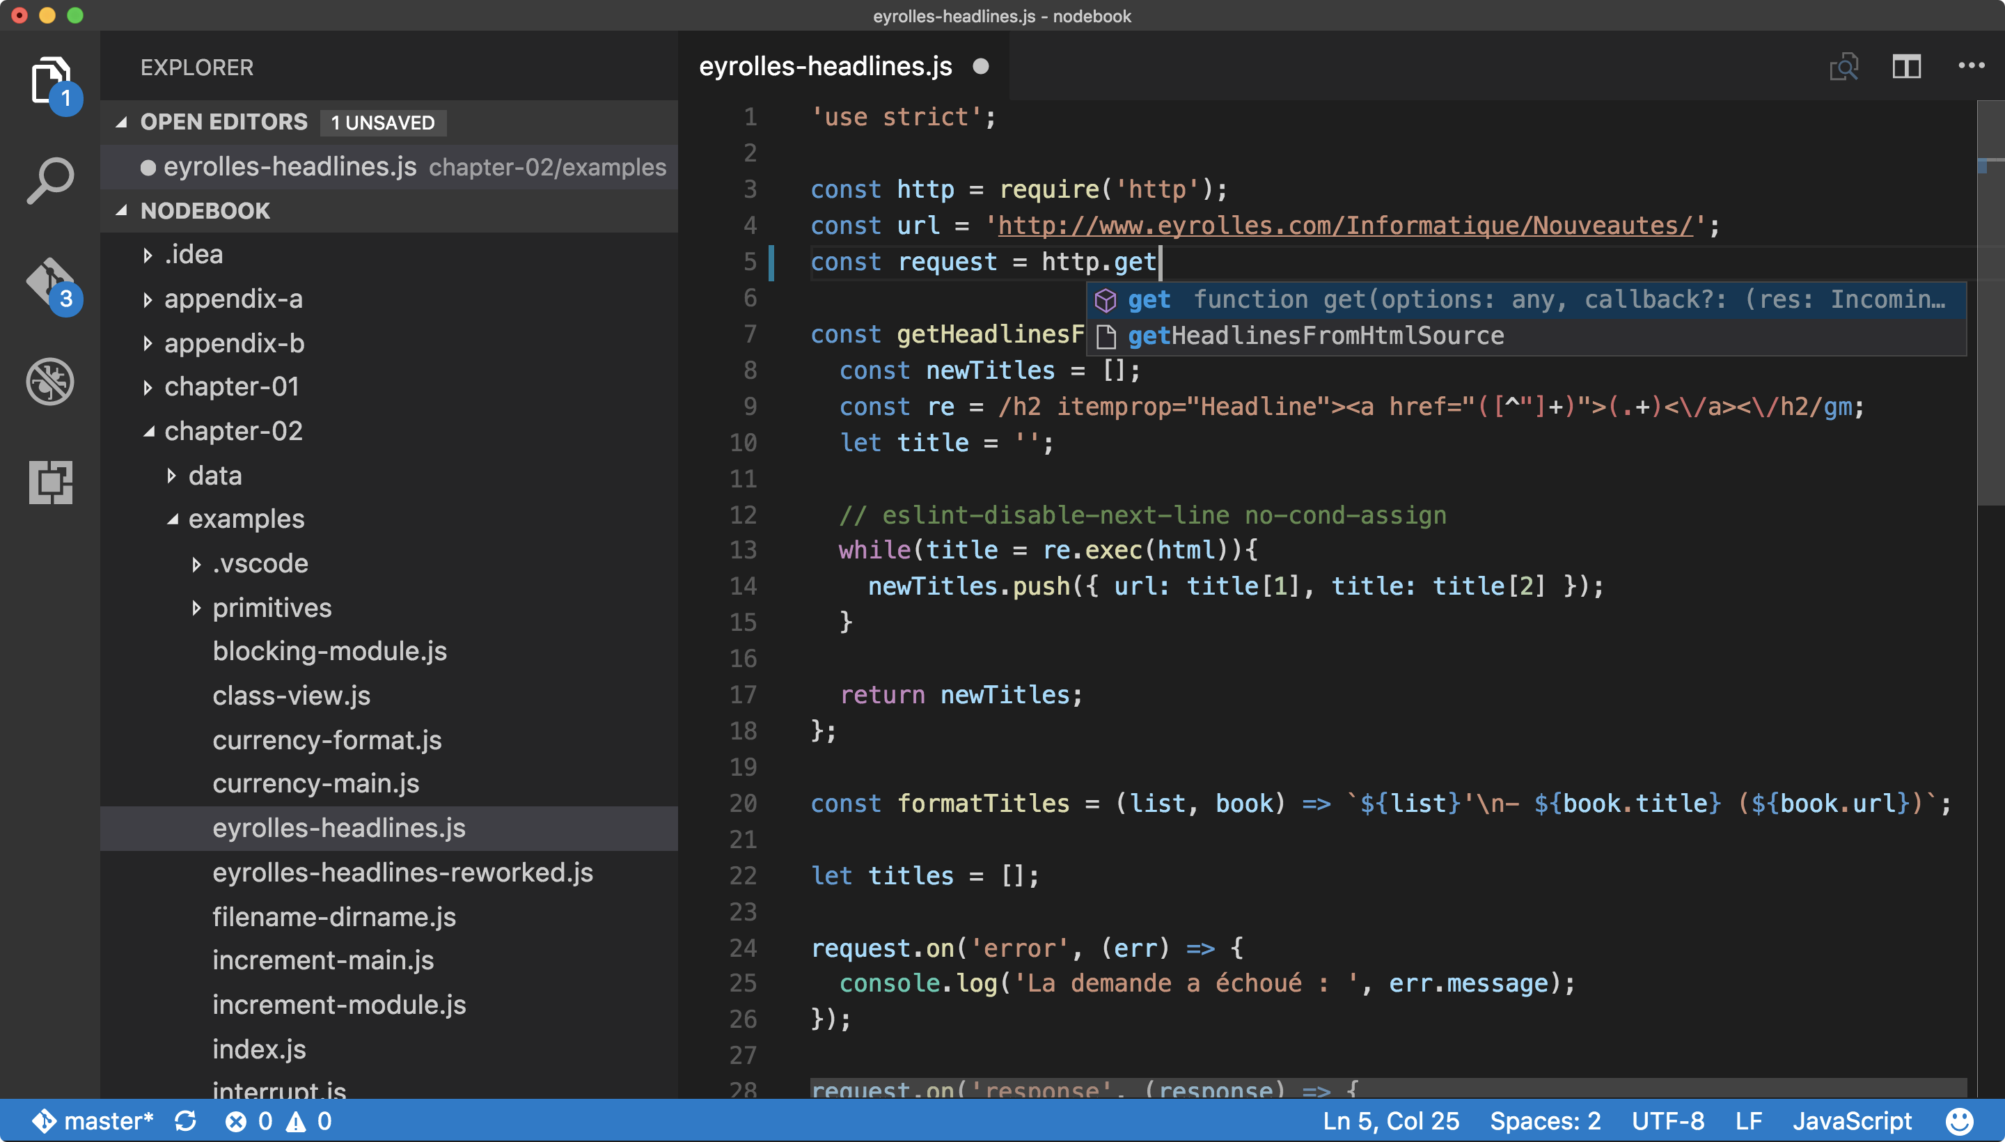The height and width of the screenshot is (1142, 2005).
Task: Select getHeadlinesFromHtmlSource from the suggestion list
Action: click(x=1316, y=335)
